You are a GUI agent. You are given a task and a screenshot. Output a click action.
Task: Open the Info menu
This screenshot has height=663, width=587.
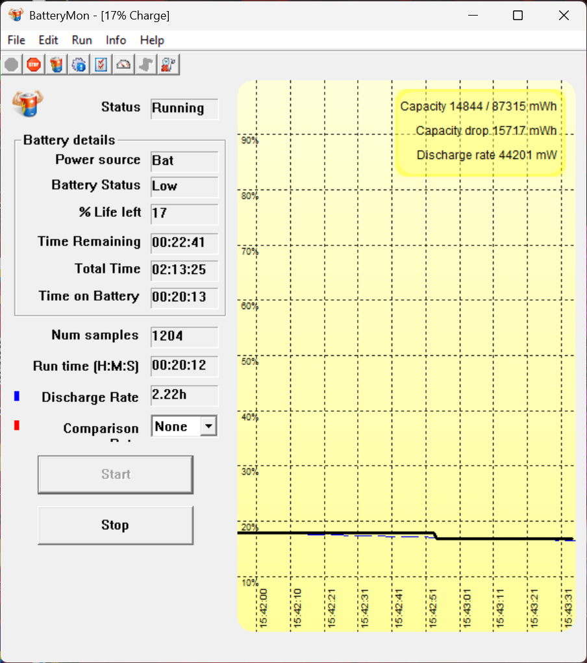click(x=116, y=40)
